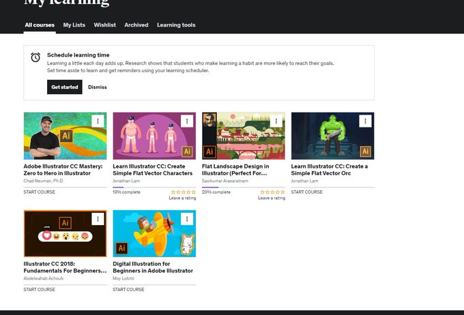Screen dimensions: 464x315
Task: Click title Flat Landscape Design in Illustrator
Action: click(x=235, y=170)
